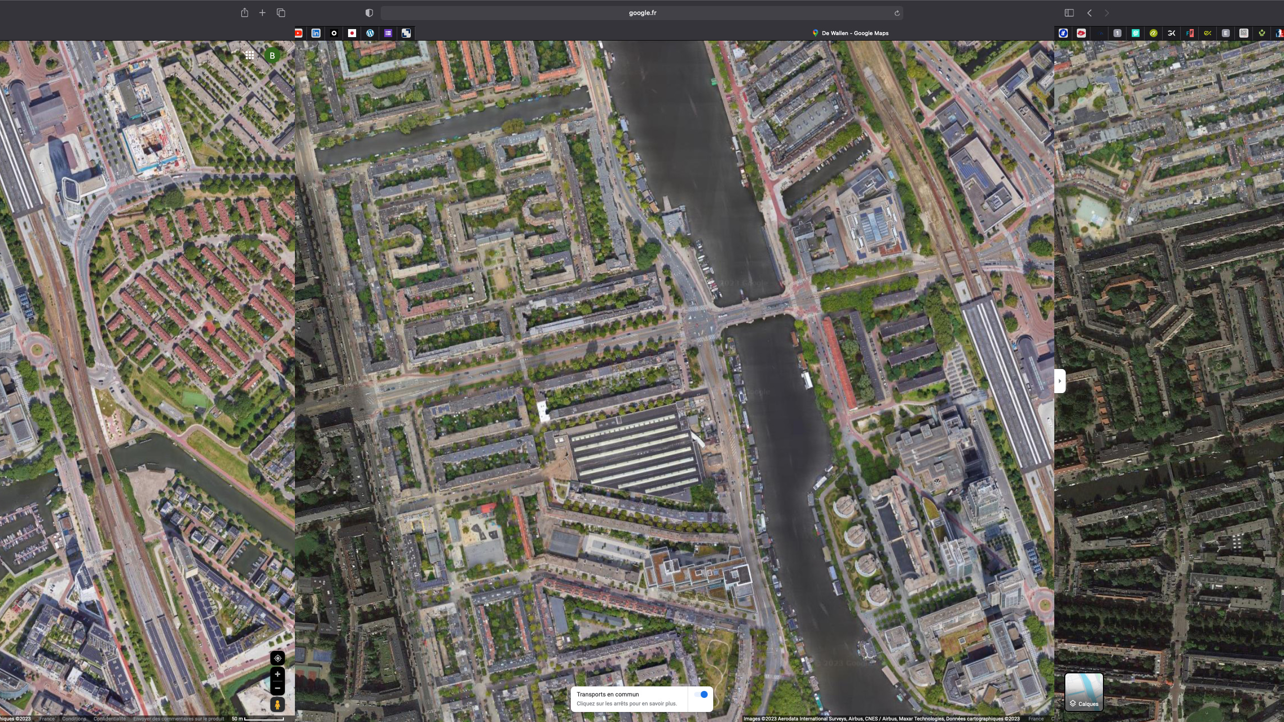
Task: Open the Calques layers thumbnail
Action: [1084, 692]
